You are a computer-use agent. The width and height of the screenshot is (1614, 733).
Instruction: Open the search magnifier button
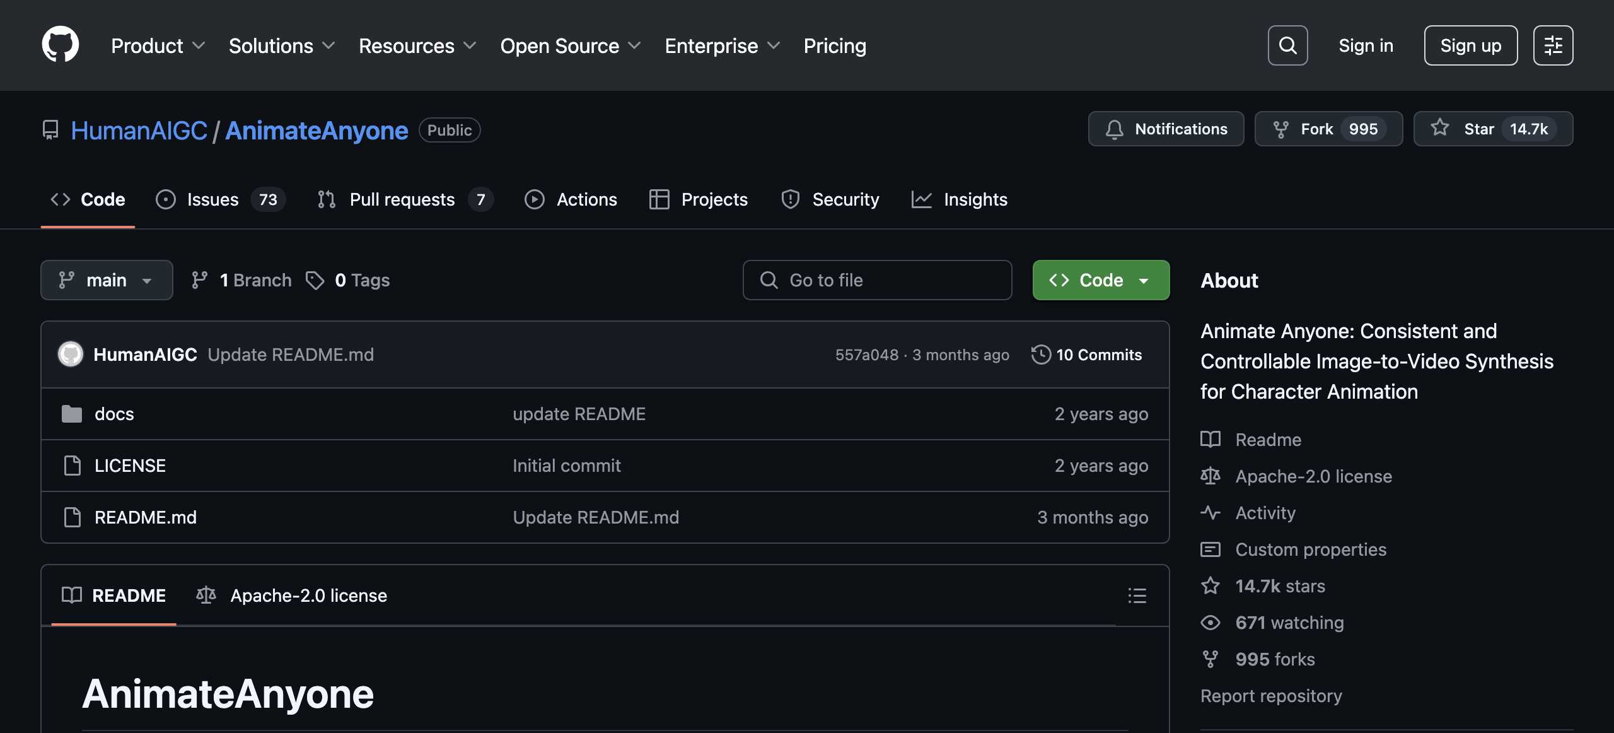(1287, 45)
